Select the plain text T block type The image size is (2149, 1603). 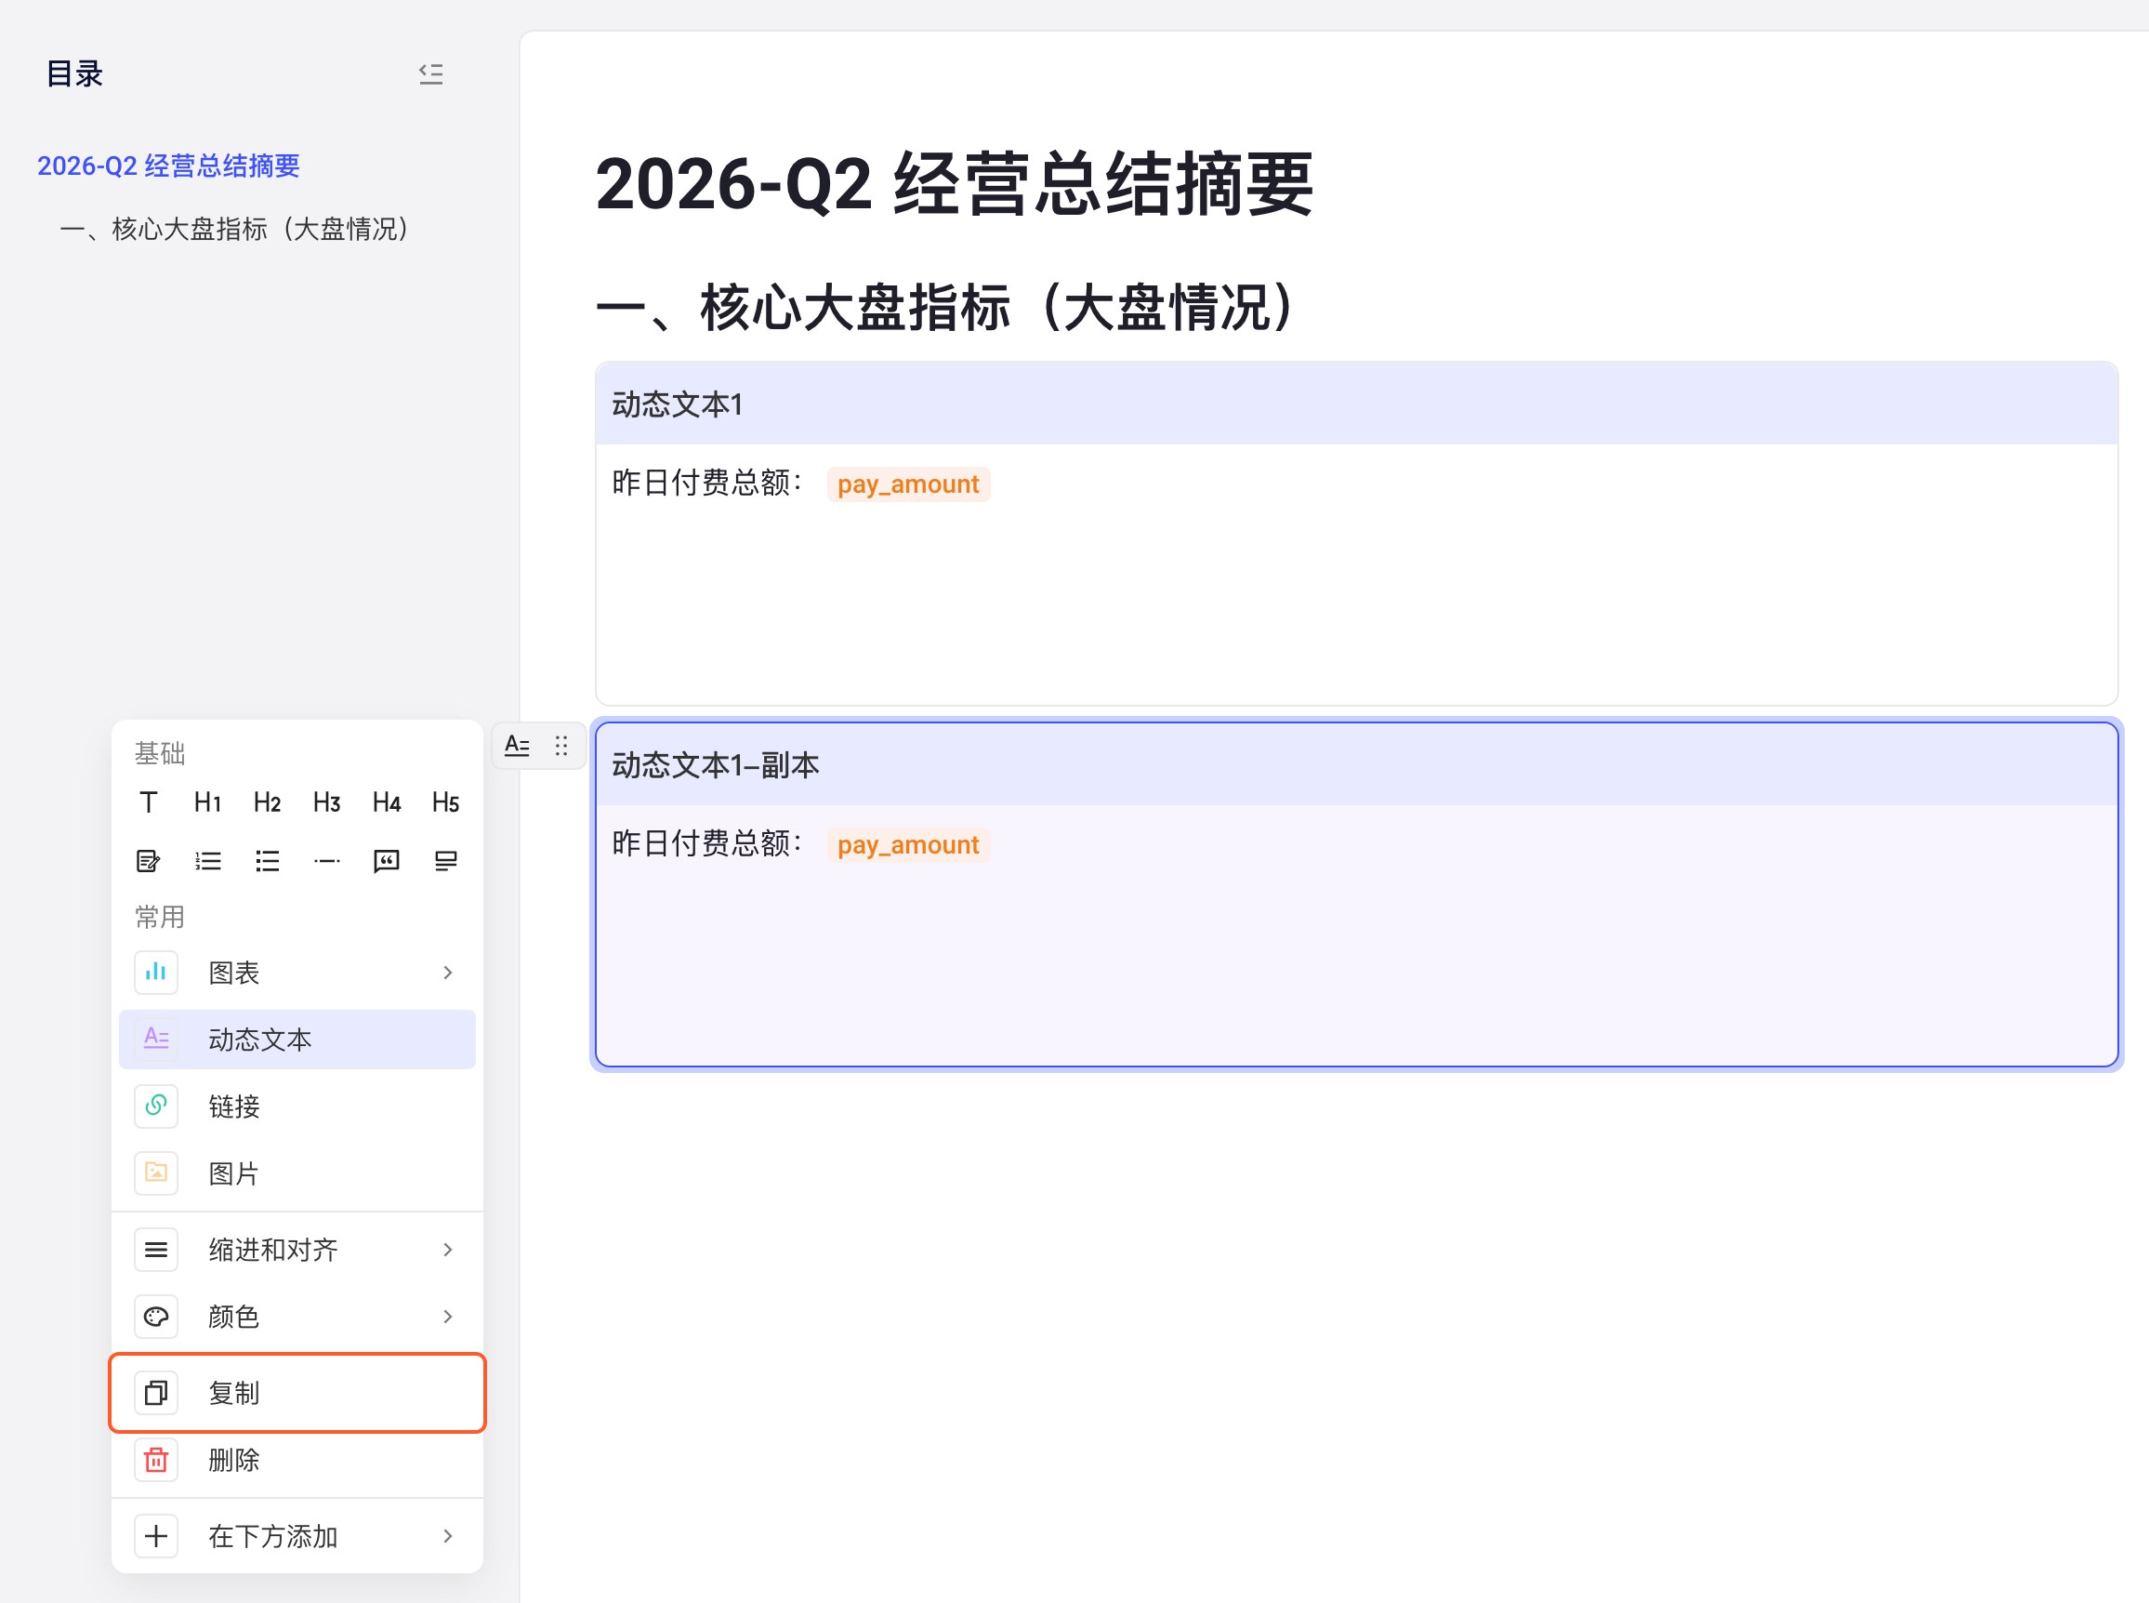click(149, 802)
